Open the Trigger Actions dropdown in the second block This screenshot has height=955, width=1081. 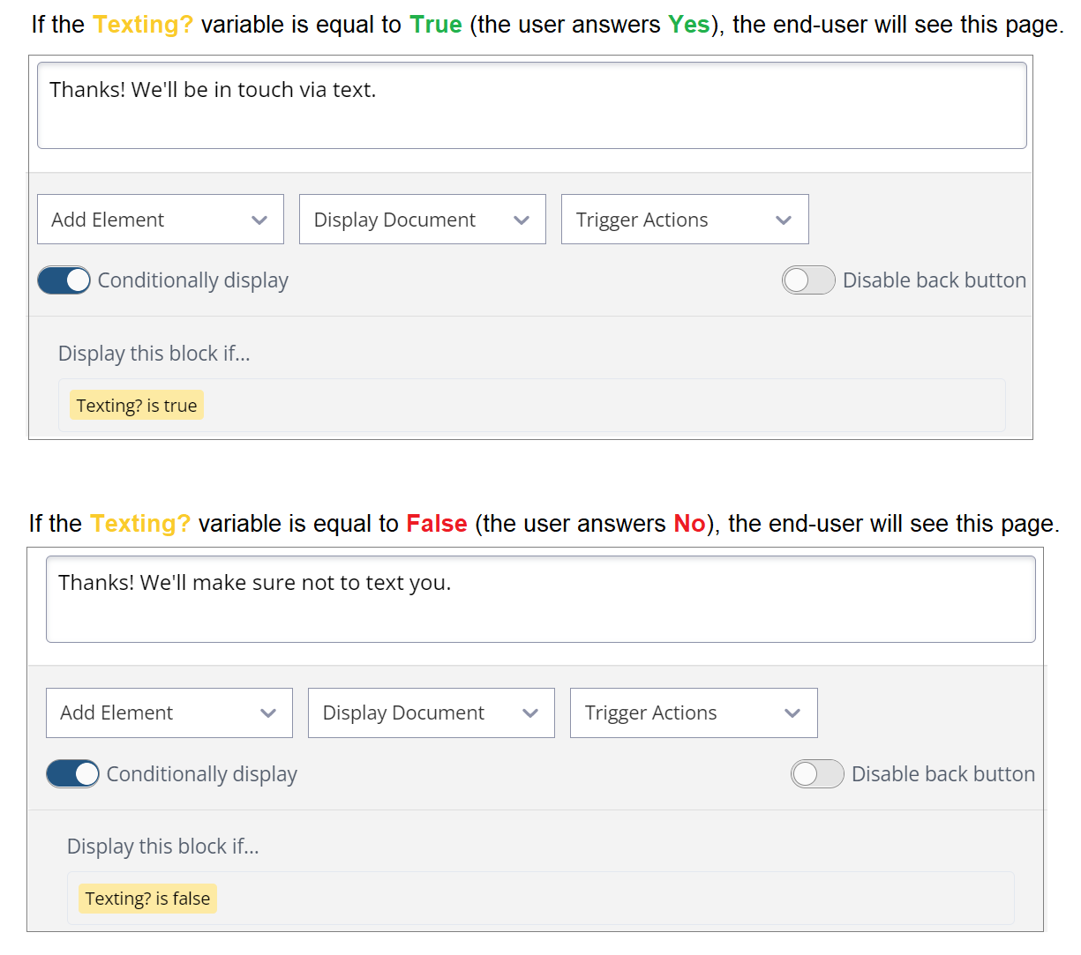[694, 713]
